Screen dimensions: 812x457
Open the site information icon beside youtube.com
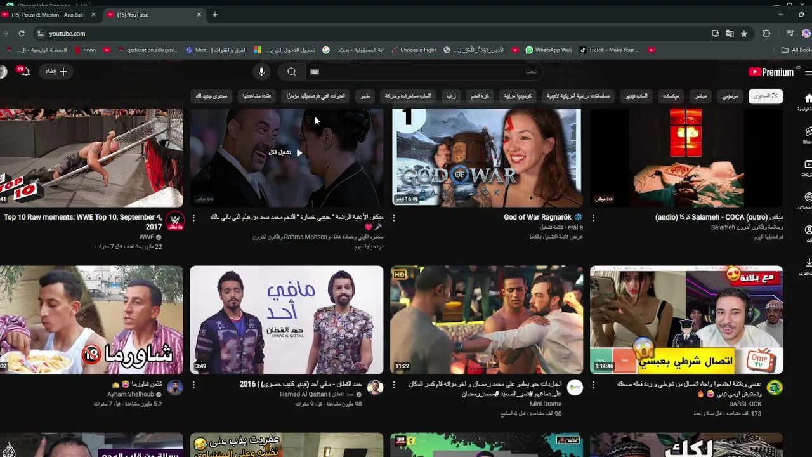pyautogui.click(x=41, y=34)
